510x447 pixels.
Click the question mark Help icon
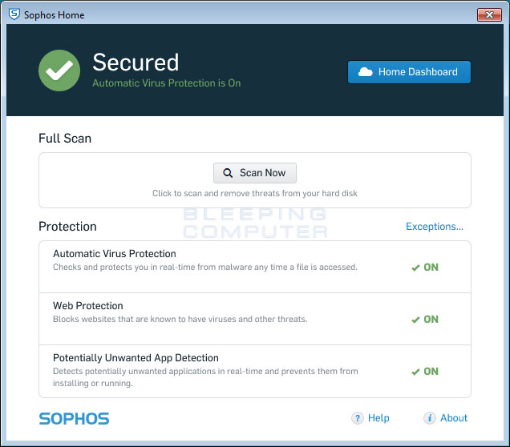tap(358, 418)
